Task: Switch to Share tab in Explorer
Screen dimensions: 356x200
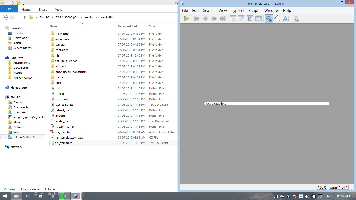Action: 43,9
